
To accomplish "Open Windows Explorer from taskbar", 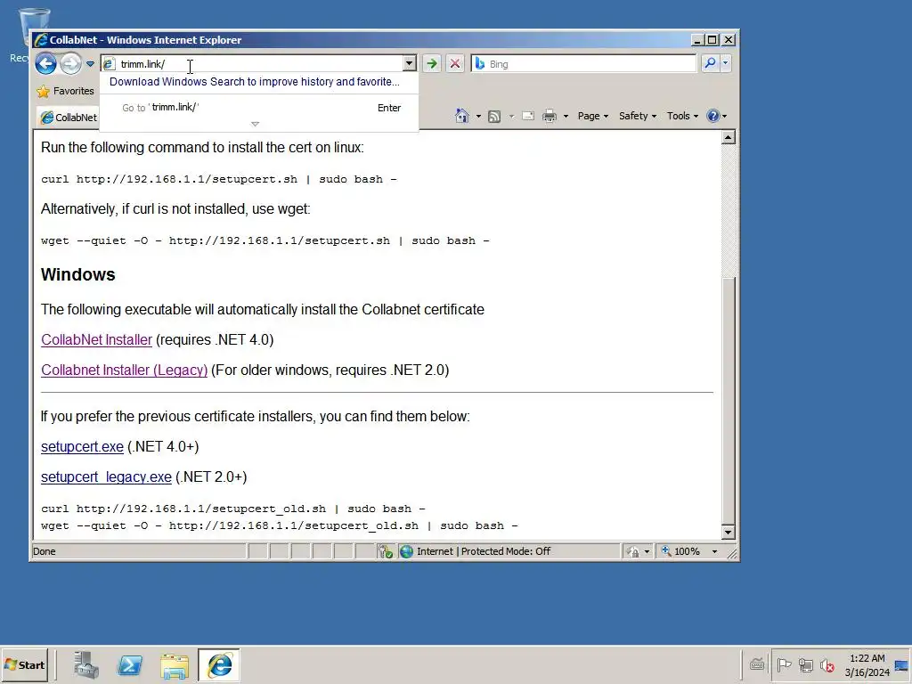I will click(175, 664).
